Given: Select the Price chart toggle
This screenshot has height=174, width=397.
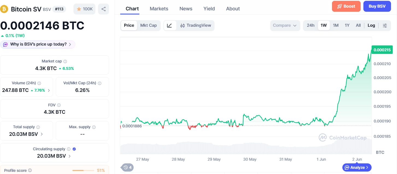Looking at the screenshot, I should (x=129, y=25).
